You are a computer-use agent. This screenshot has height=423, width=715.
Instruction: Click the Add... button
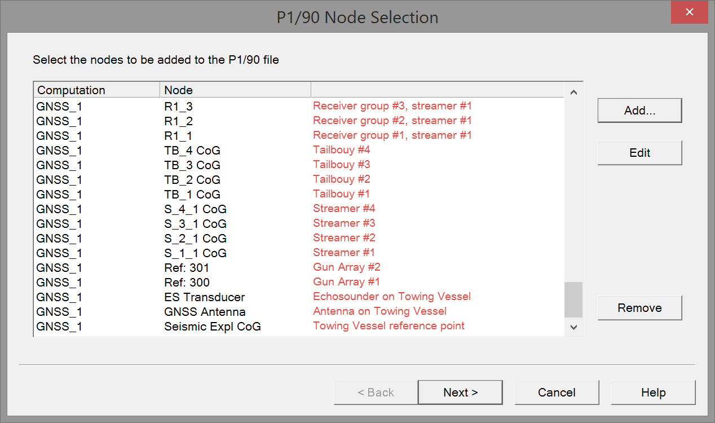pos(639,111)
